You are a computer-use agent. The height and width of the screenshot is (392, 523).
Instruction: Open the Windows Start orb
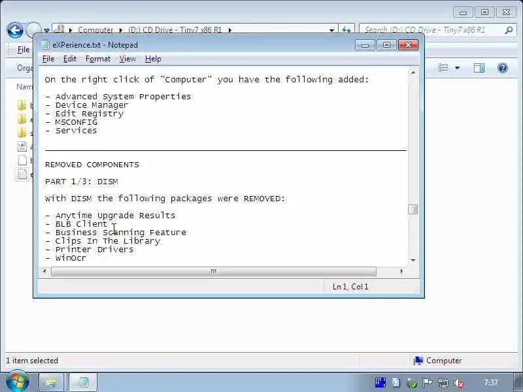(17, 382)
